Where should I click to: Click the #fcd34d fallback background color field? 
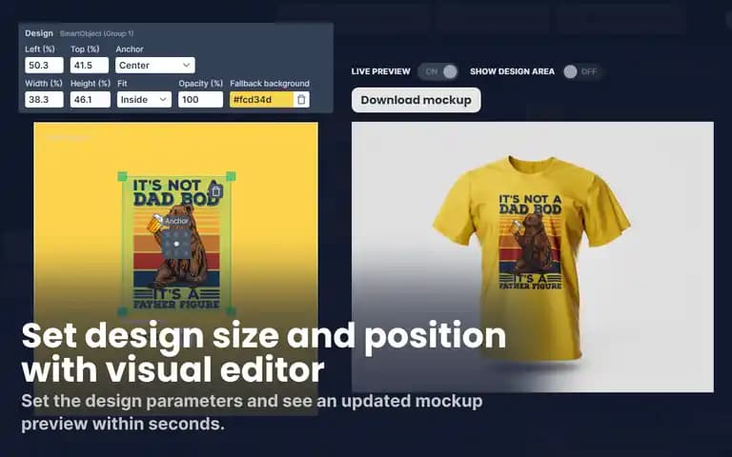pos(261,99)
